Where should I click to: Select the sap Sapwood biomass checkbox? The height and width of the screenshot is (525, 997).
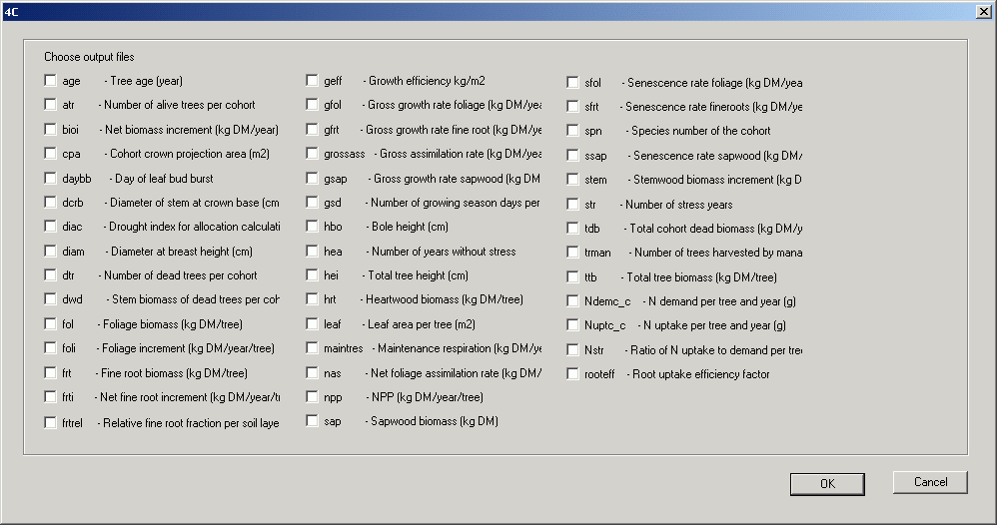click(313, 421)
